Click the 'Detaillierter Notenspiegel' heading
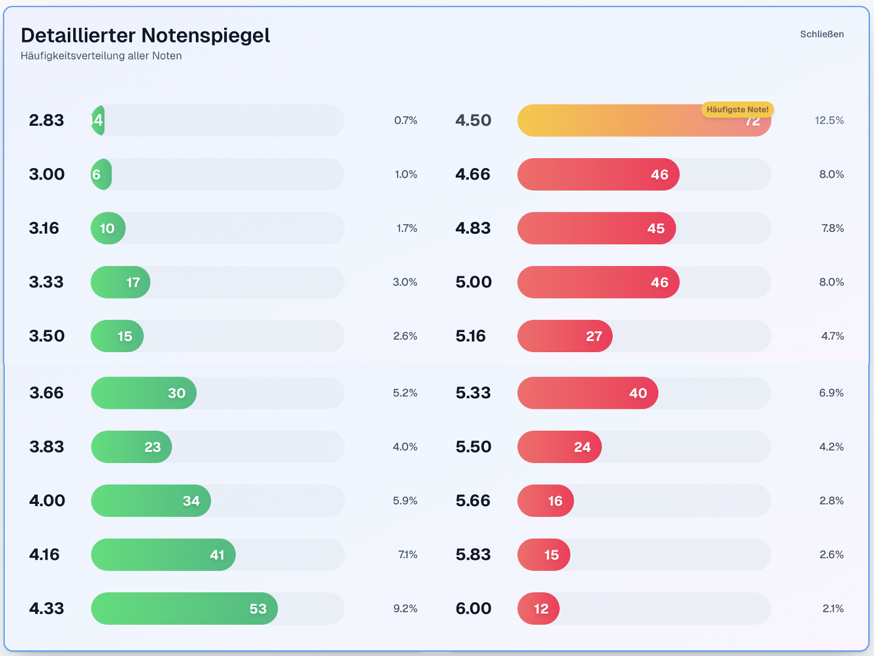 click(x=145, y=35)
